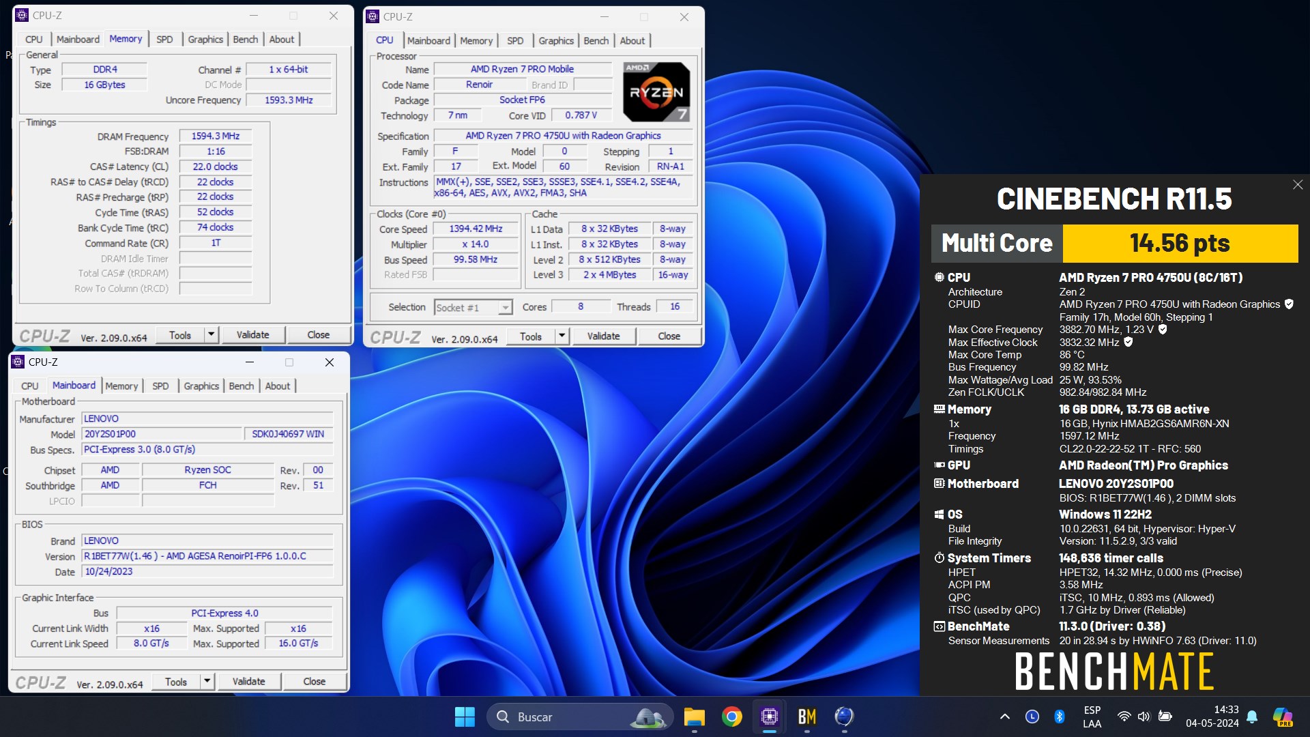Open Bluetooth tray icon
Screen dimensions: 1310x737
[1060, 717]
